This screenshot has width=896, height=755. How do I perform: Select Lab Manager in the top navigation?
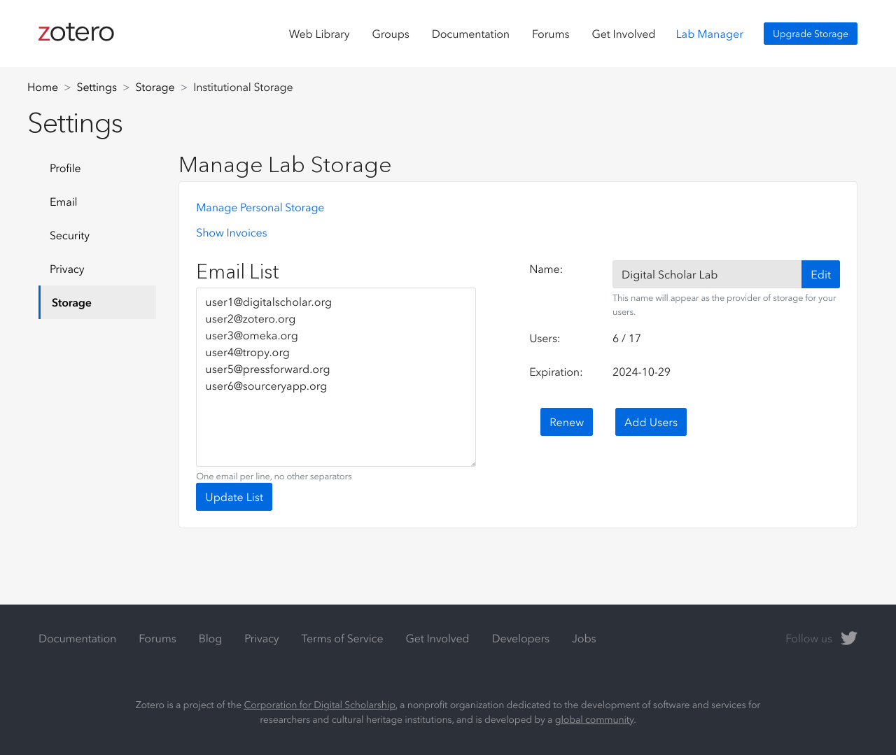(709, 34)
